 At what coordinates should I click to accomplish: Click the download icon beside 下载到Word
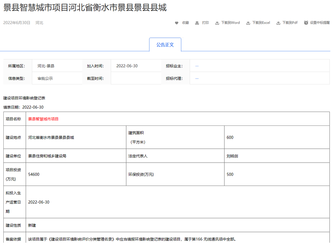coord(217,23)
